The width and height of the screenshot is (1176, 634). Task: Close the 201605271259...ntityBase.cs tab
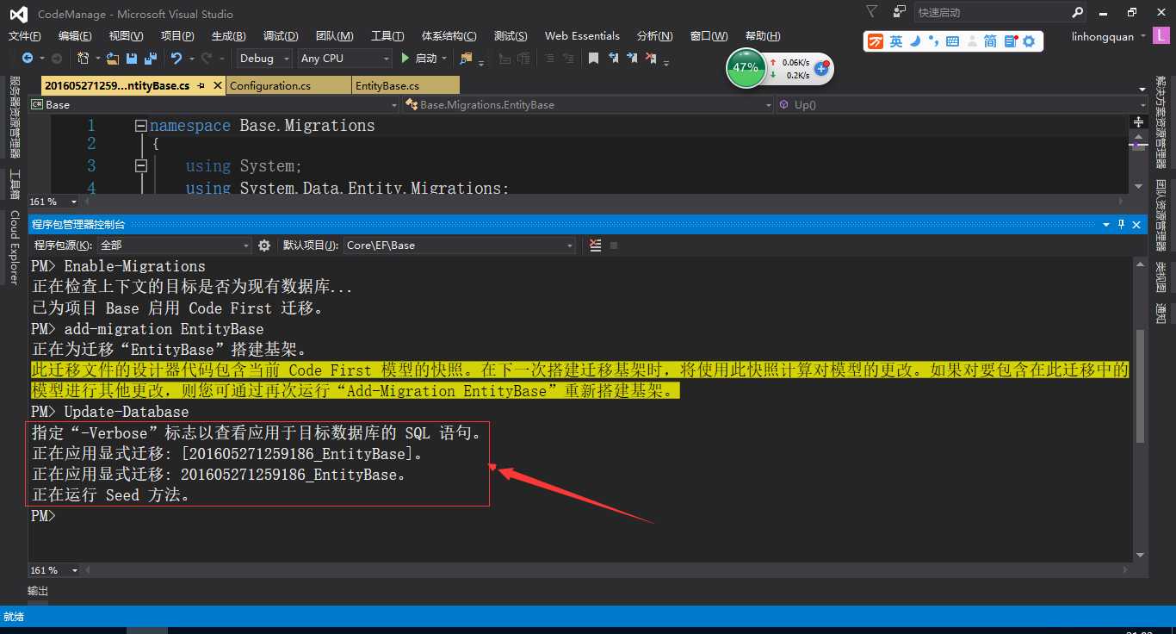(x=216, y=86)
